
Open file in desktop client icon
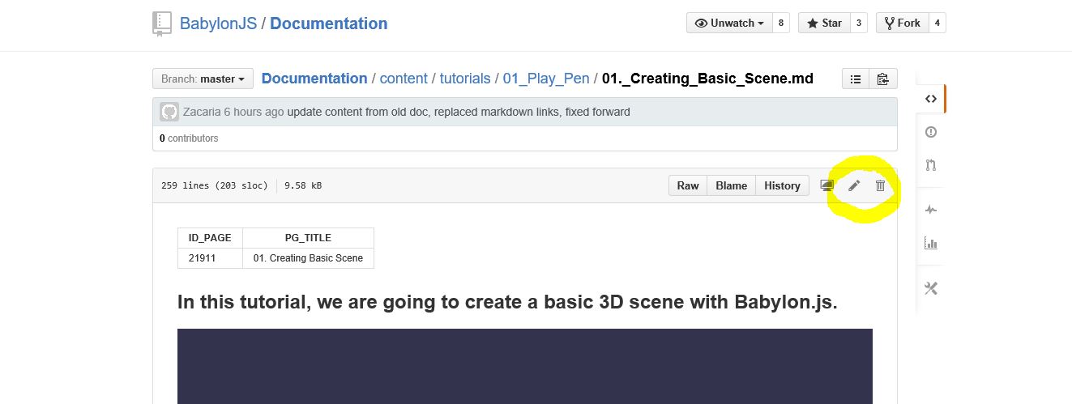827,185
